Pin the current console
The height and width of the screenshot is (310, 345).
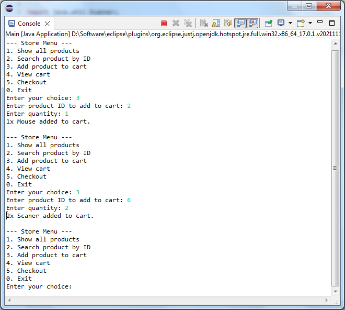pyautogui.click(x=268, y=24)
